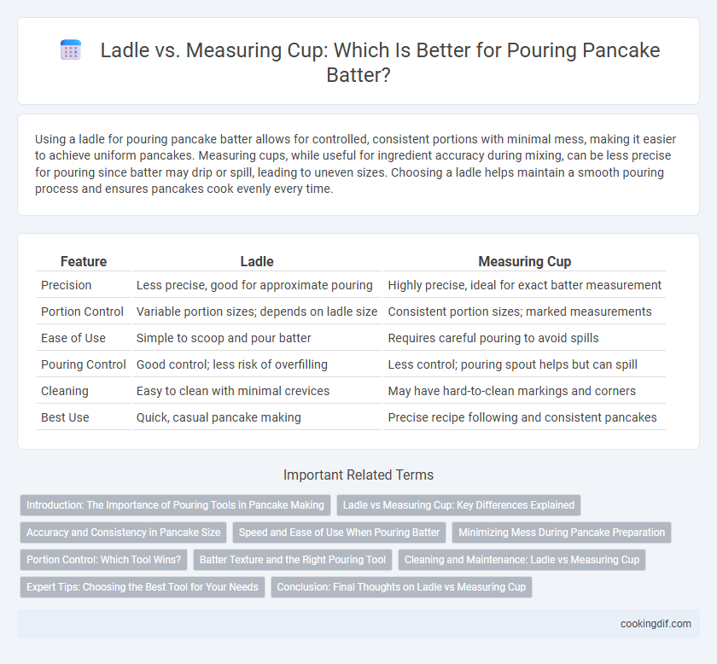Click the 'Feature' column header
Image resolution: width=717 pixels, height=664 pixels.
point(84,261)
